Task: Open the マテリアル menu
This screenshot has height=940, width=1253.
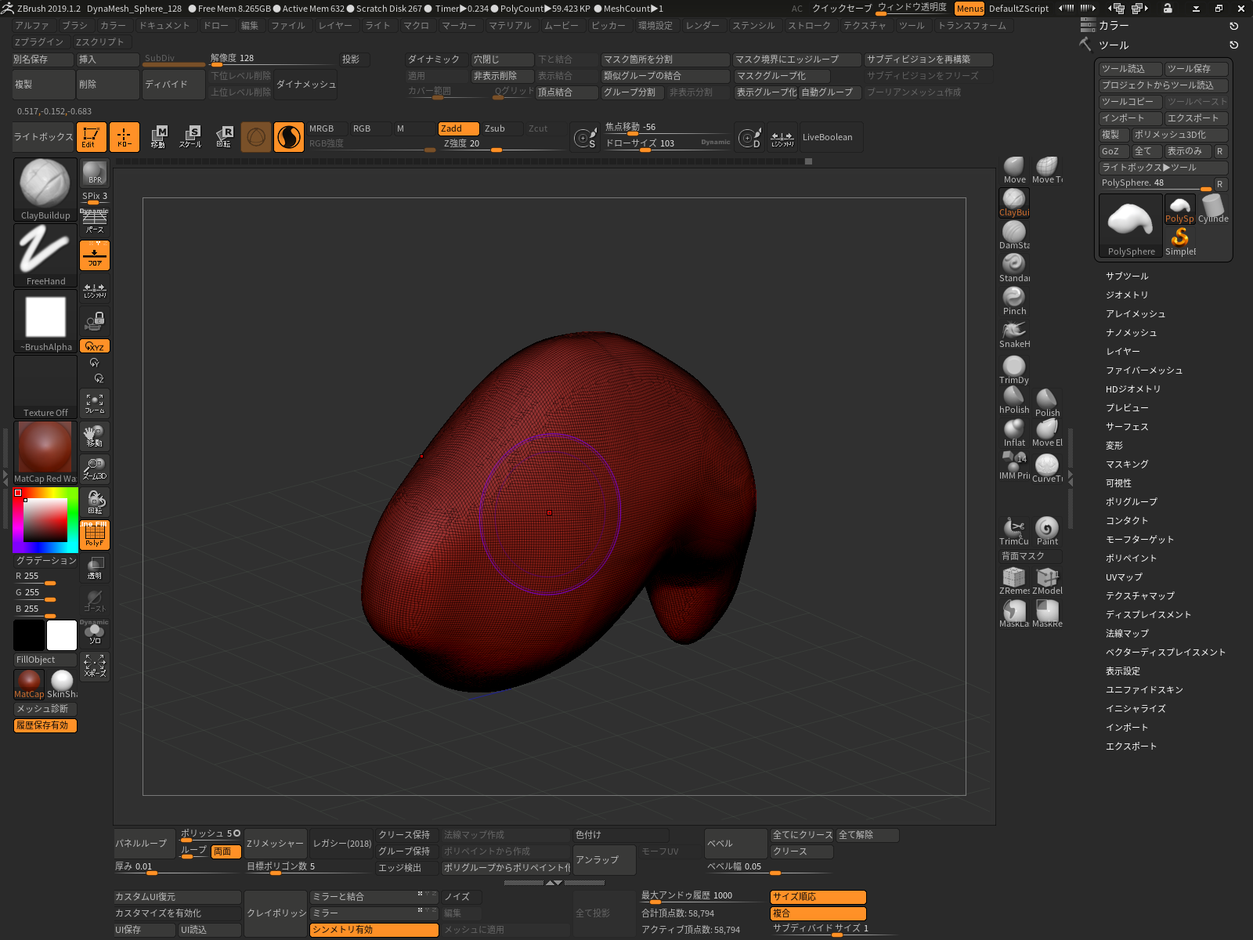Action: (x=510, y=26)
